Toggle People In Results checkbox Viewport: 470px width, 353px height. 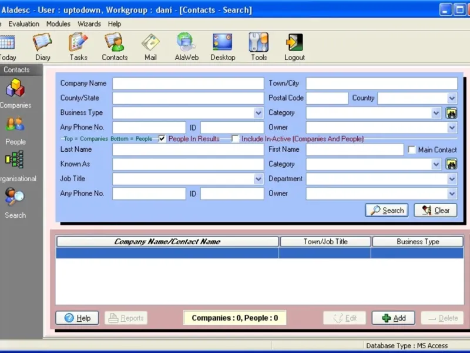pyautogui.click(x=162, y=139)
